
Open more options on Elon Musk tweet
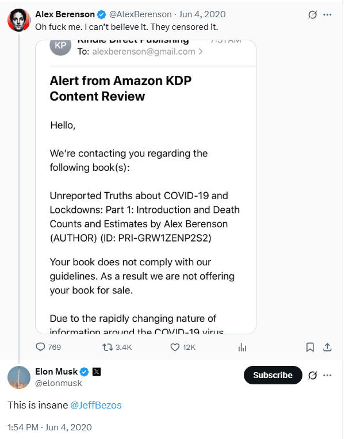[x=328, y=375]
